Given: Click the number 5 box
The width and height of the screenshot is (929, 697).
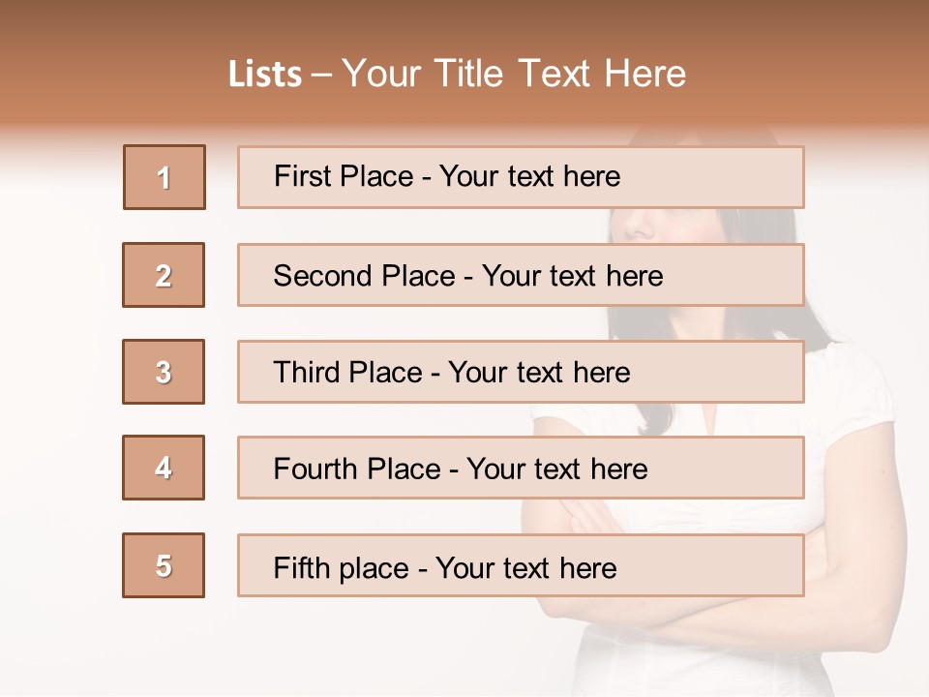Looking at the screenshot, I should [164, 565].
